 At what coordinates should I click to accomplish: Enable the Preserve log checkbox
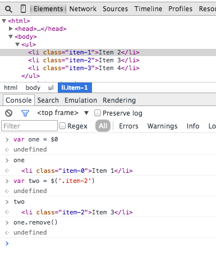pos(98,113)
